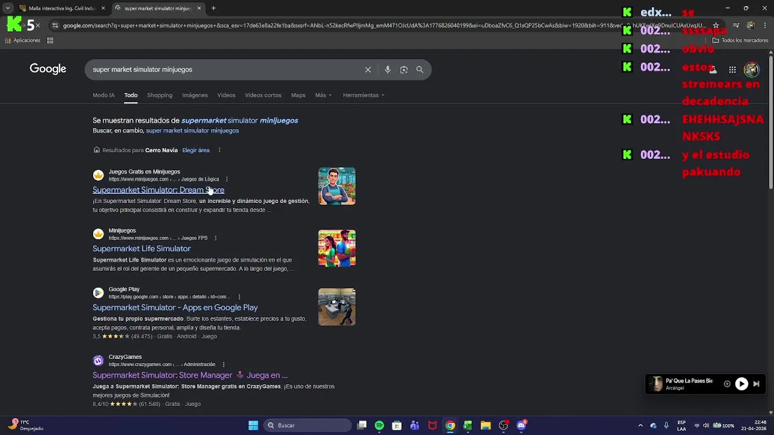Viewport: 774px width, 435px height.
Task: Expand the Chrome tab search dropdown
Action: (8, 8)
